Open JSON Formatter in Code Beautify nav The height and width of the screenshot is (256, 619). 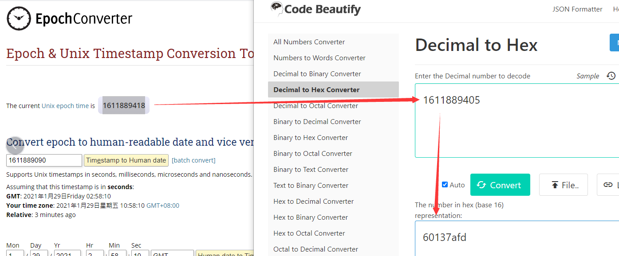point(577,9)
